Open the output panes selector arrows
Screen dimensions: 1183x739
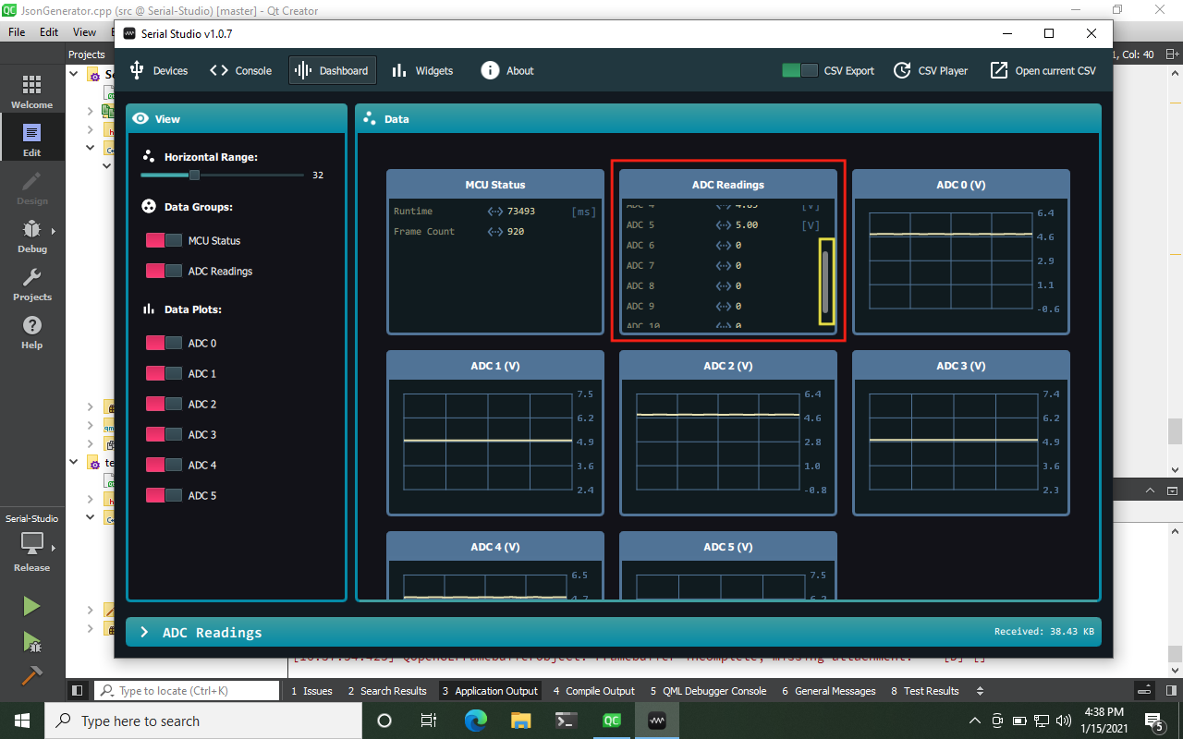[979, 690]
